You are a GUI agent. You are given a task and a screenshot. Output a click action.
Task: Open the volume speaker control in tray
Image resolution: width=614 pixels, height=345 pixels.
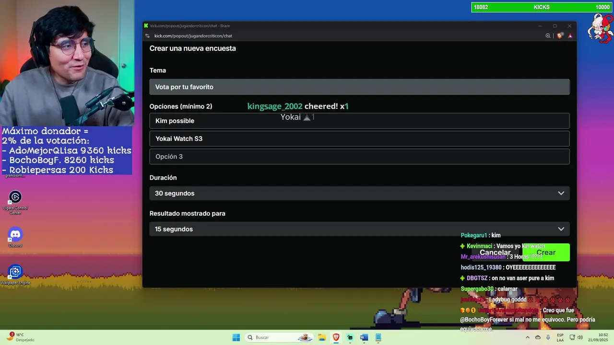(x=580, y=337)
